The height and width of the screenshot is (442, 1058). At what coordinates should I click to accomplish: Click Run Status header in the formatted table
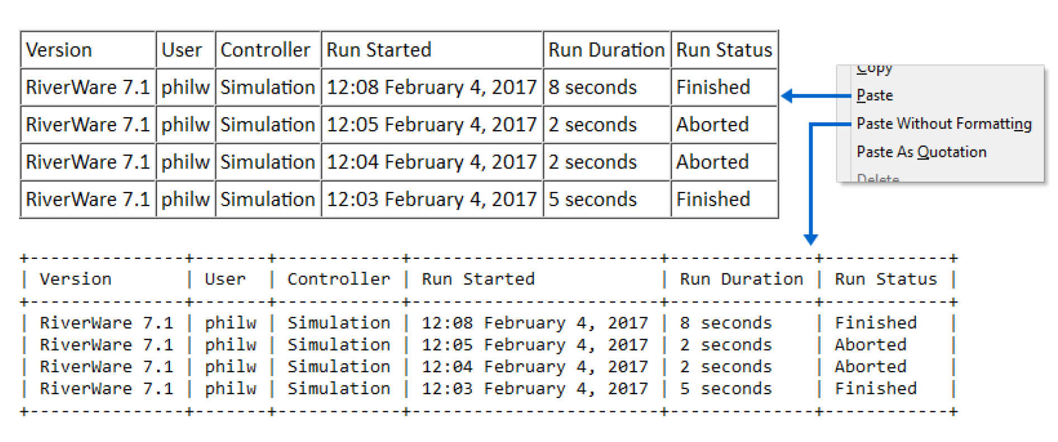[724, 50]
